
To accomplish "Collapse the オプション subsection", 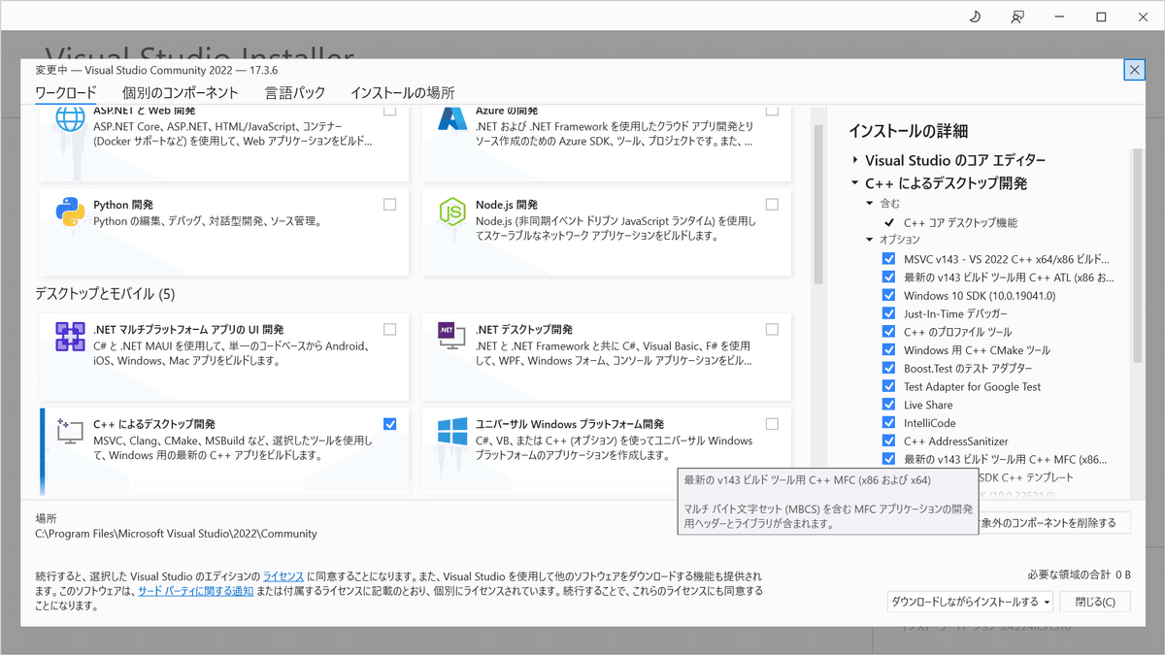I will [x=871, y=240].
